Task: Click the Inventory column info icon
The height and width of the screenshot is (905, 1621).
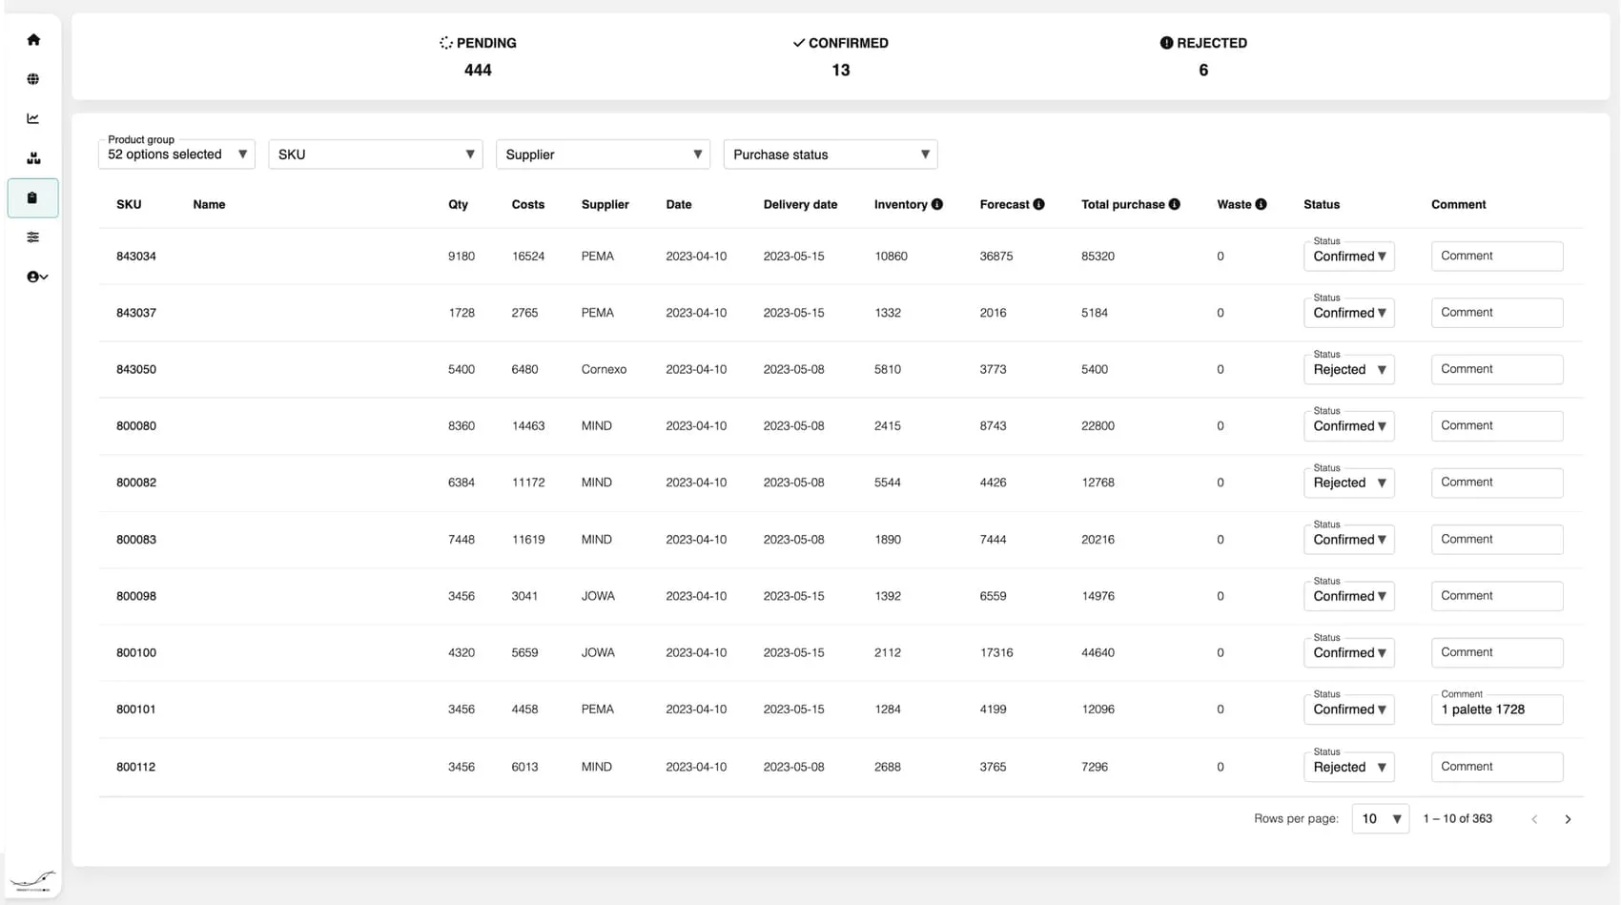Action: 937,203
